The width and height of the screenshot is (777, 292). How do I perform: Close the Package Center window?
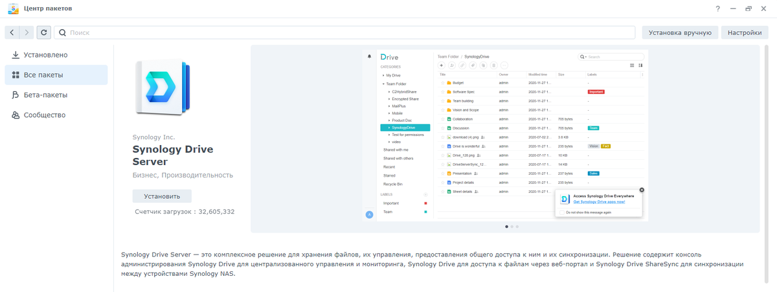764,8
